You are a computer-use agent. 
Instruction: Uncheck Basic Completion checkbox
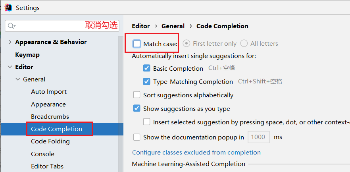coord(147,68)
